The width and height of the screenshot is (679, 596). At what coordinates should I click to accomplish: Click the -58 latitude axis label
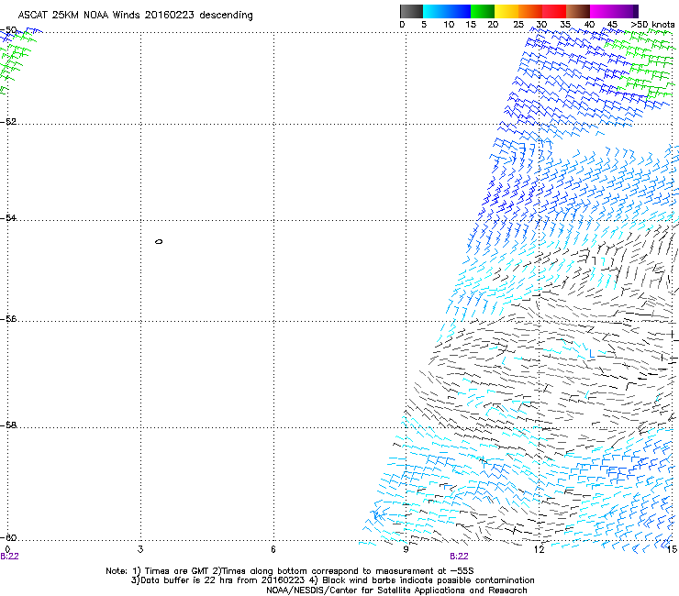pyautogui.click(x=8, y=425)
